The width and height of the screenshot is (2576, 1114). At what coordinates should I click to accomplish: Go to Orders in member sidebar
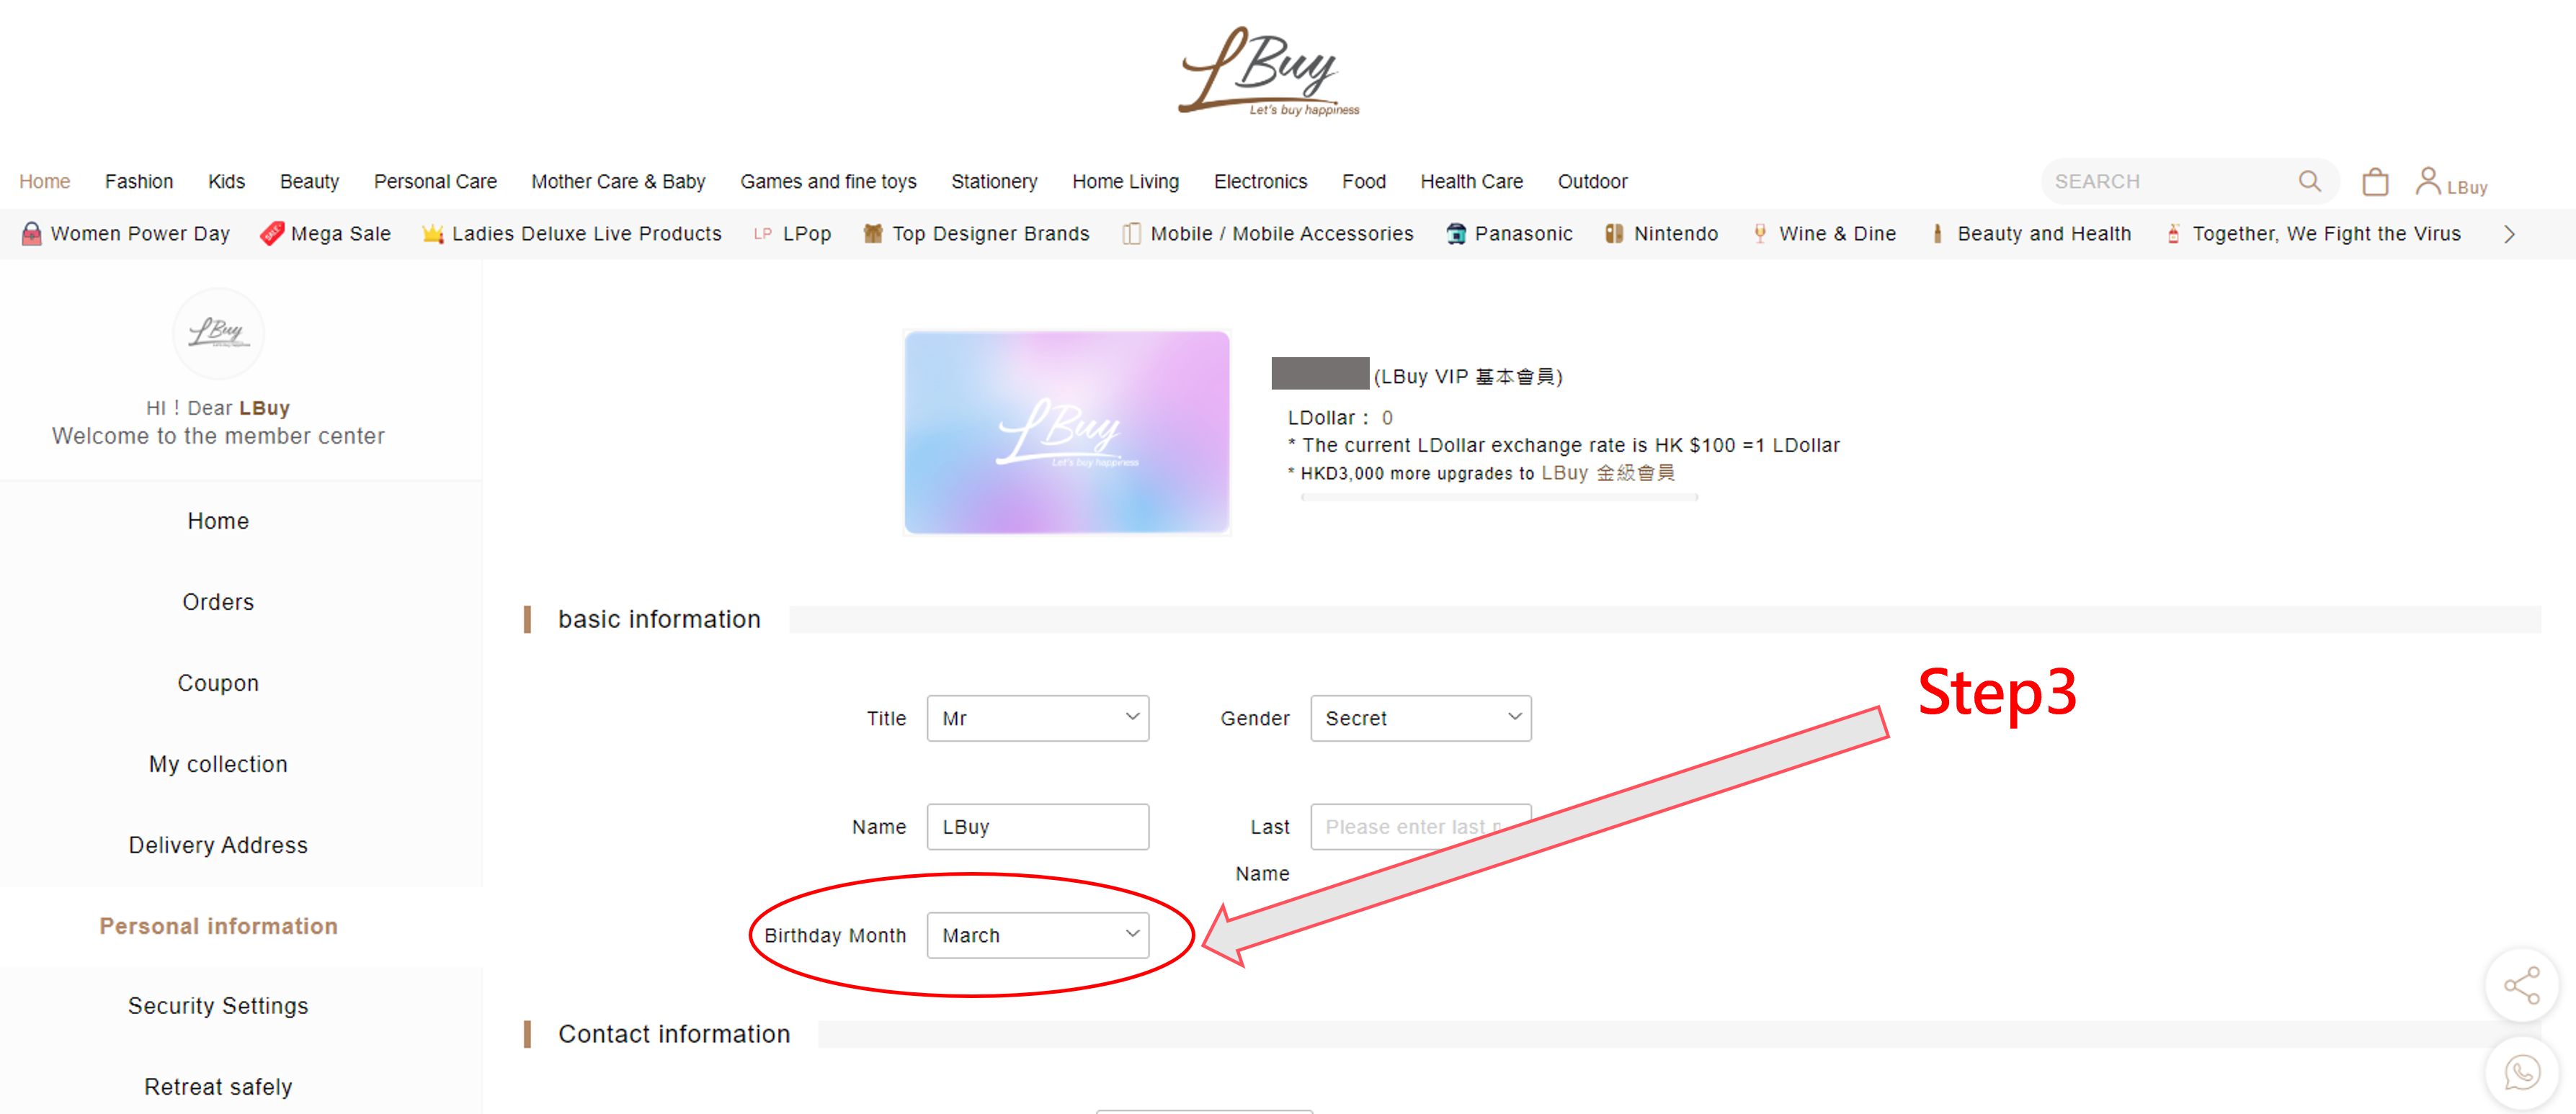tap(218, 601)
